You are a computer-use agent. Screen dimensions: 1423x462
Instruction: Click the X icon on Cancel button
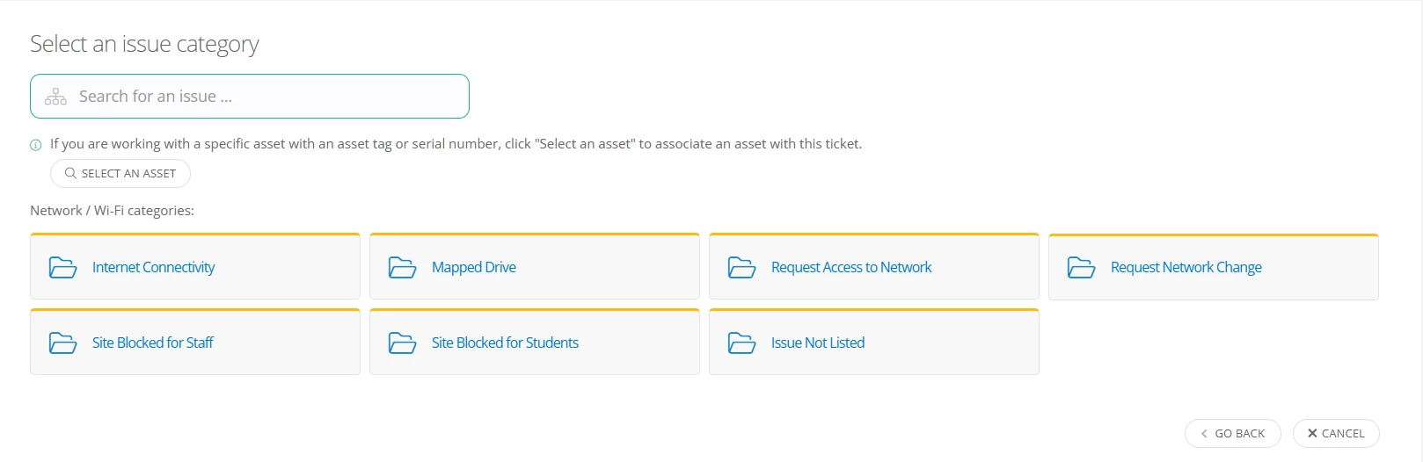[1312, 433]
